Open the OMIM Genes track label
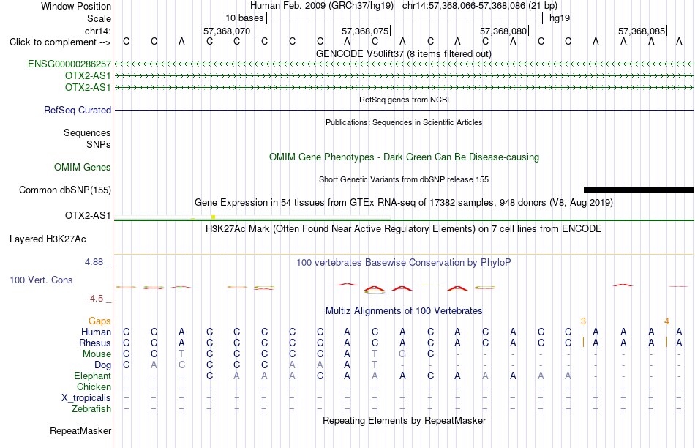Image resolution: width=695 pixels, height=448 pixels. pyautogui.click(x=83, y=167)
